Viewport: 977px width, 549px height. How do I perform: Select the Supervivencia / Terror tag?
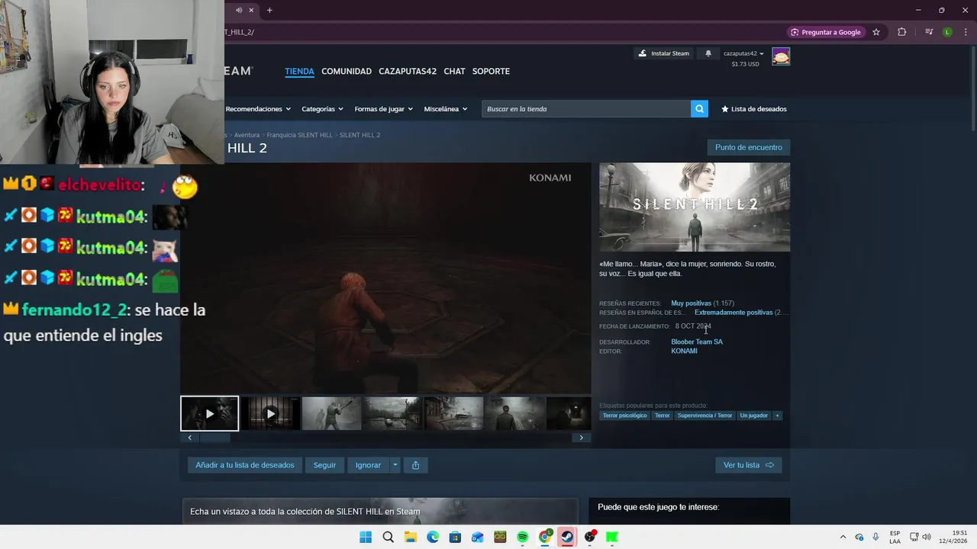click(x=705, y=416)
